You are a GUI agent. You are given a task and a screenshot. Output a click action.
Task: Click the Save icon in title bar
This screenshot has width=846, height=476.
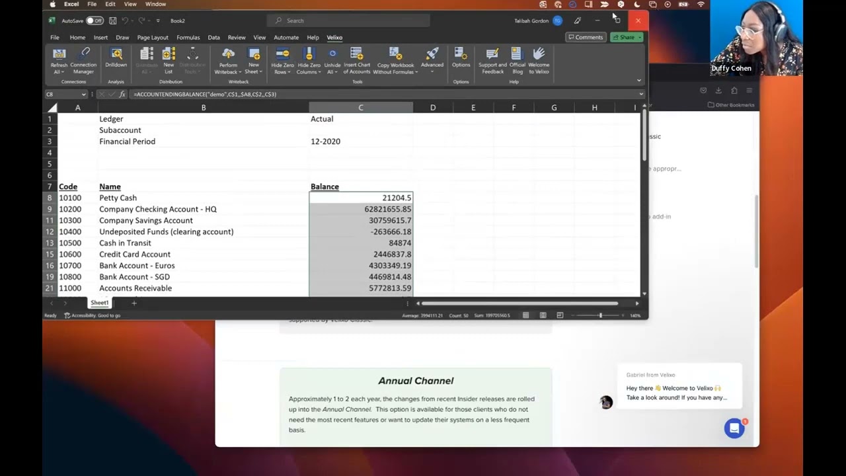pyautogui.click(x=112, y=20)
